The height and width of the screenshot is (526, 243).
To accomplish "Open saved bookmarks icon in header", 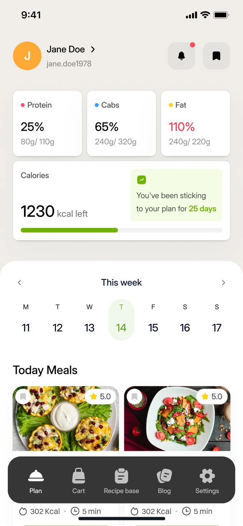I will [x=216, y=56].
